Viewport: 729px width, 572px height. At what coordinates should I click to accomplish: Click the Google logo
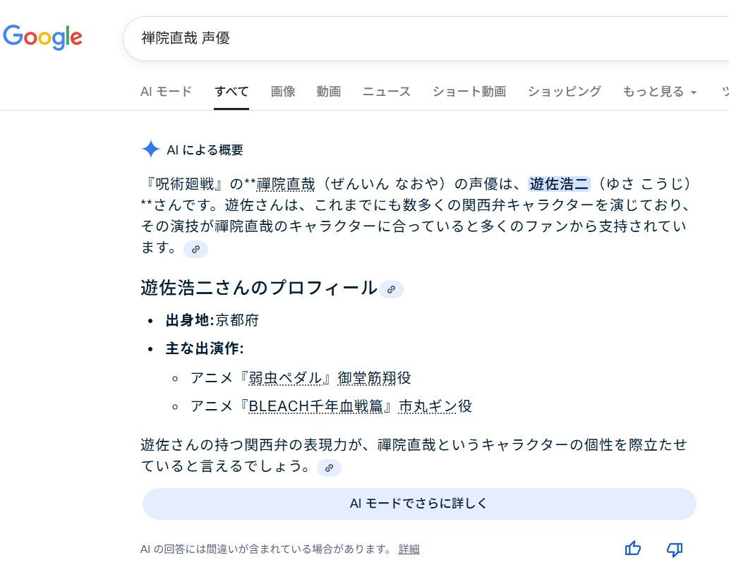[x=43, y=37]
